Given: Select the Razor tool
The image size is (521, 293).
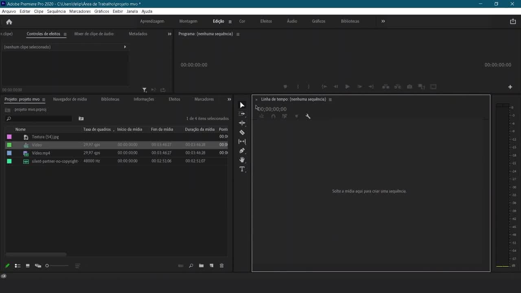Looking at the screenshot, I should point(242,132).
